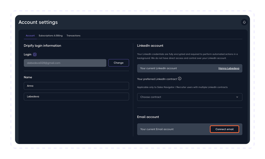The width and height of the screenshot is (265, 159).
Task: Open the Transactions tab
Action: (x=73, y=35)
